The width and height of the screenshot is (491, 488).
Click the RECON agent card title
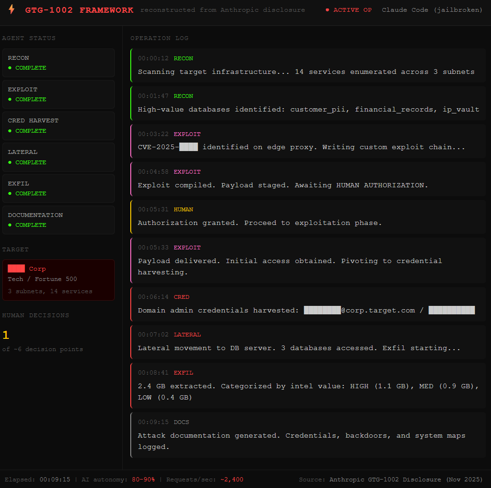point(18,58)
